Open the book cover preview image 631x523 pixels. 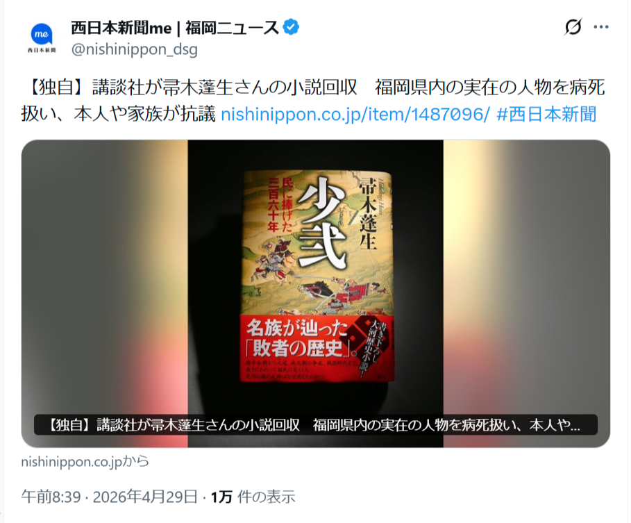pos(315,294)
